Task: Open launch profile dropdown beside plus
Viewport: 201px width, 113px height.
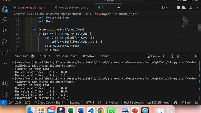Action: (167, 56)
